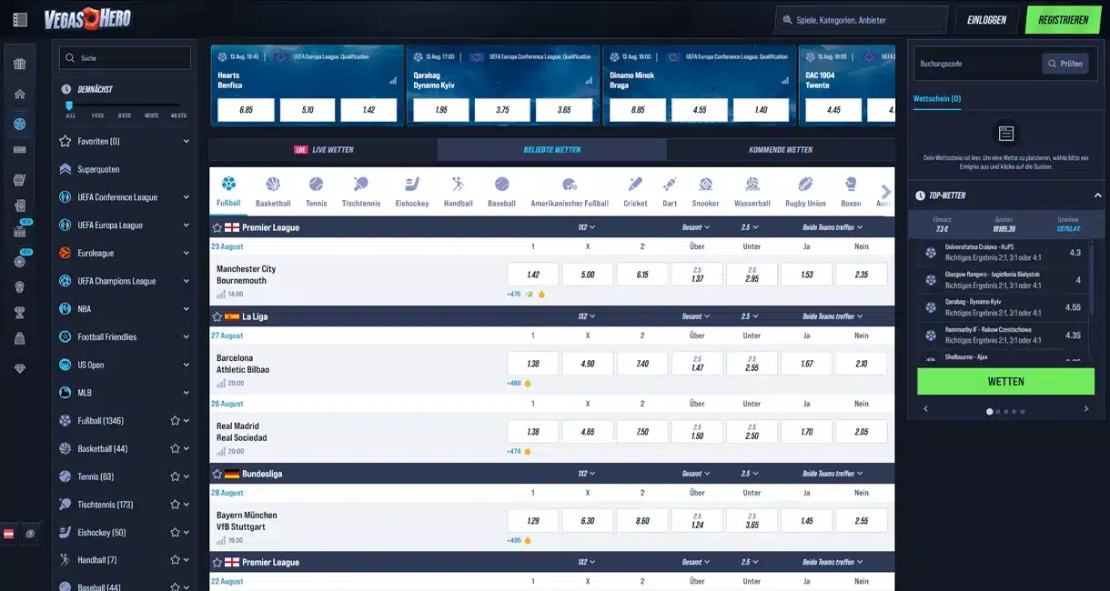Select the Basketball sport icon tab
Image resolution: width=1110 pixels, height=591 pixels.
273,193
